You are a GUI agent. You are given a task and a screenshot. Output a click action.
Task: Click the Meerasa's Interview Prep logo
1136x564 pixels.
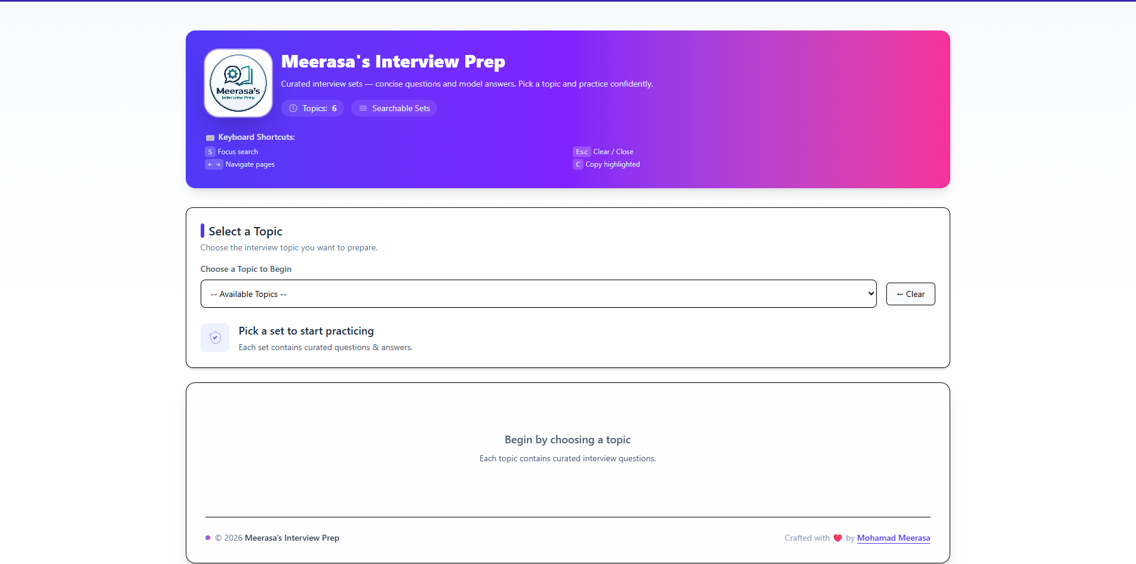238,83
